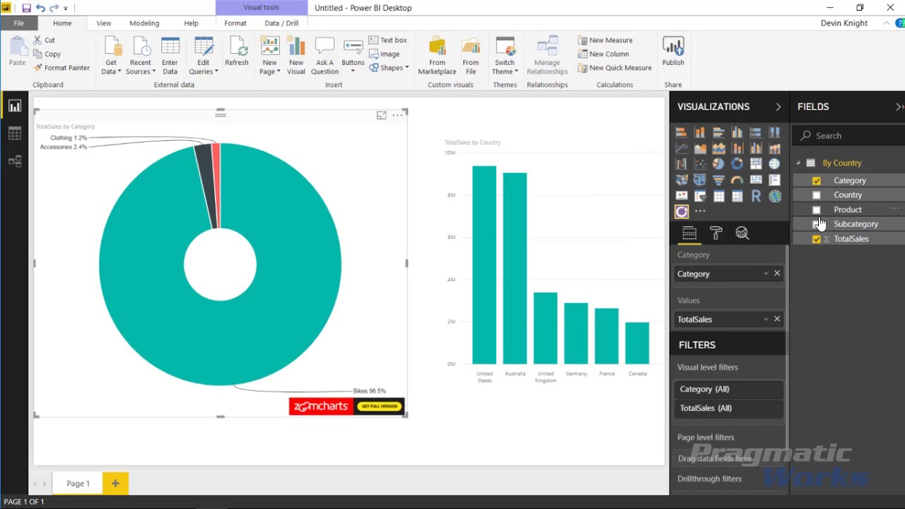Screen dimensions: 905x509
Task: Open Category field well dropdown arrow
Action: (766, 274)
